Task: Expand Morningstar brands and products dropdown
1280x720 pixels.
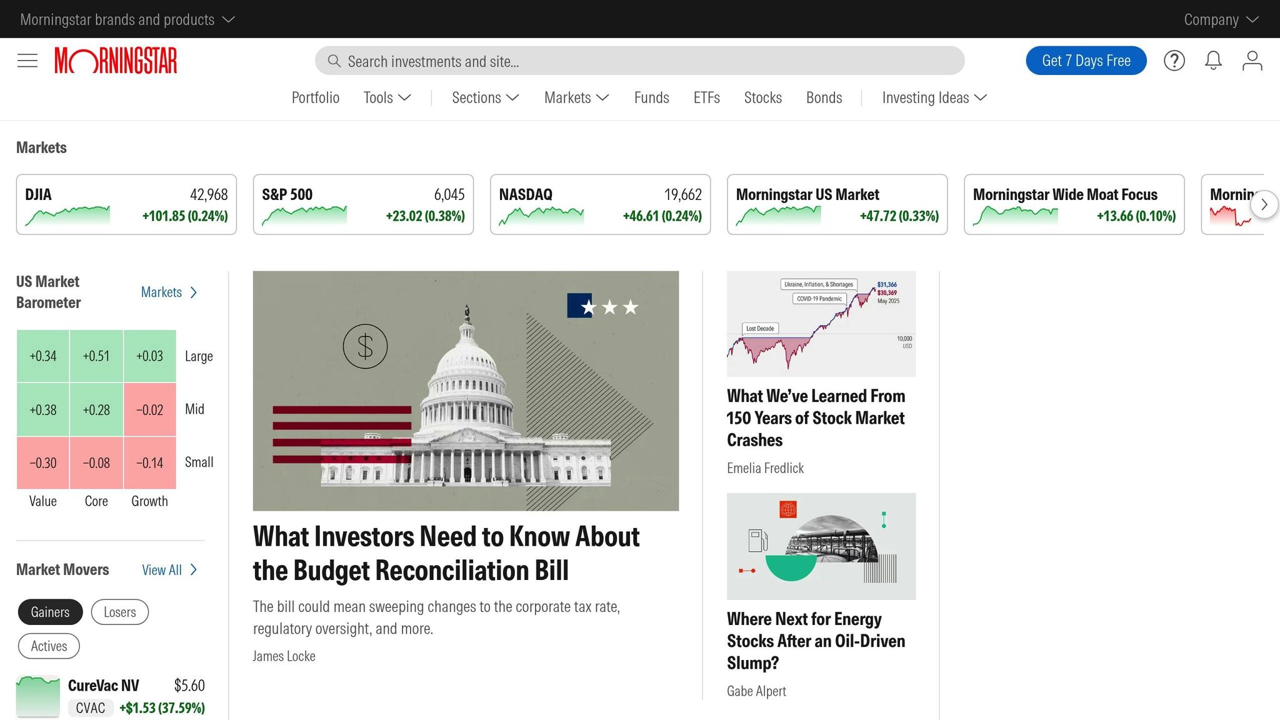Action: tap(127, 19)
